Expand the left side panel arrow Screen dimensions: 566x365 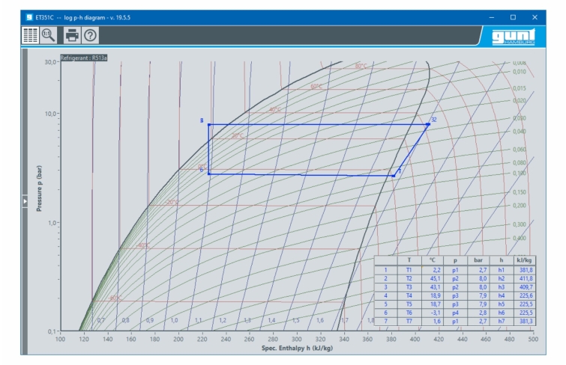25,201
